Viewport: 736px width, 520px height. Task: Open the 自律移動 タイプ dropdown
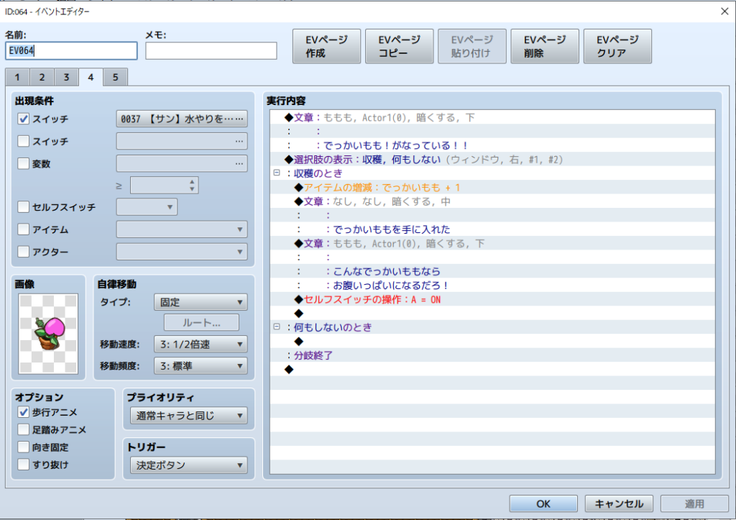click(x=201, y=301)
